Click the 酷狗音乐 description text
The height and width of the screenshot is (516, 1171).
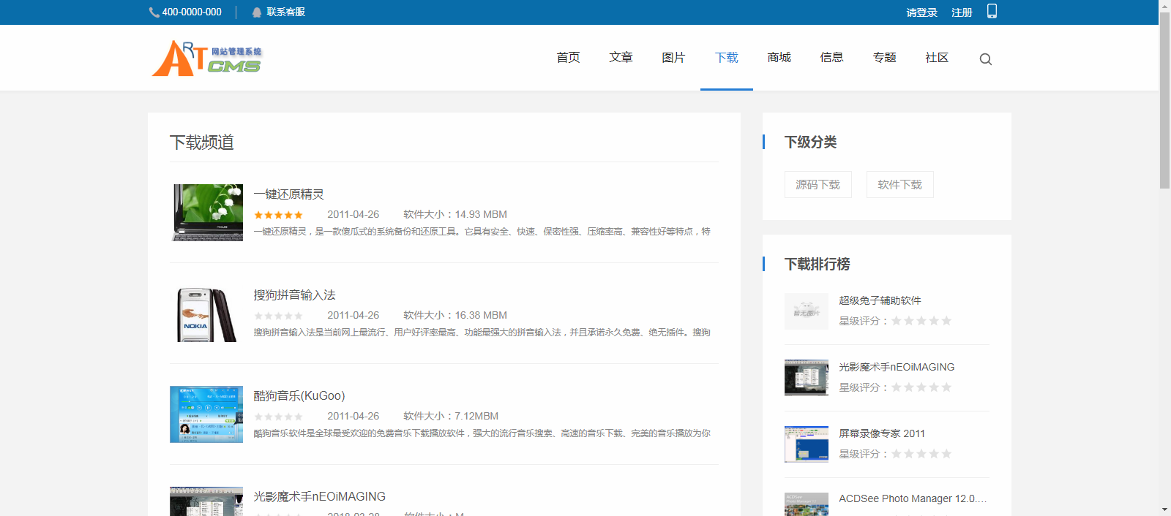[x=482, y=433]
